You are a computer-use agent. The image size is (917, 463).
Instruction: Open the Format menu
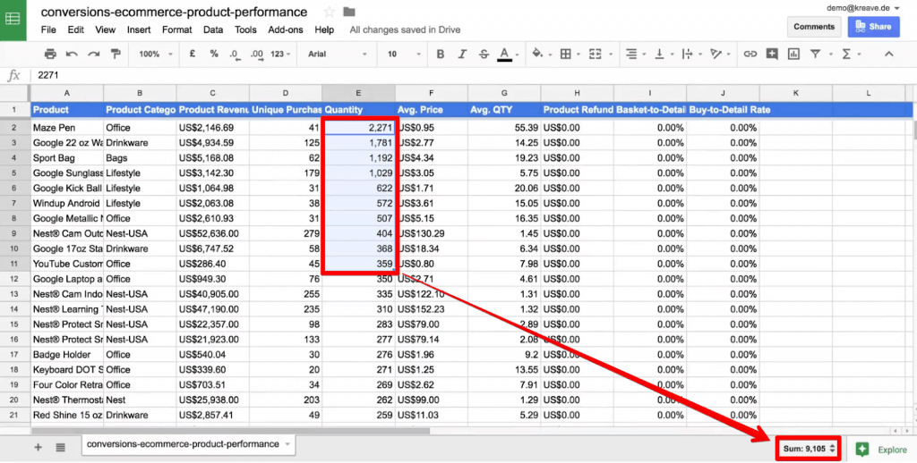point(177,29)
